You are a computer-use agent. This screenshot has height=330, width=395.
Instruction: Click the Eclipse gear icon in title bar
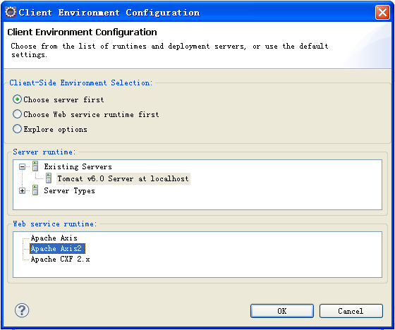[11, 12]
